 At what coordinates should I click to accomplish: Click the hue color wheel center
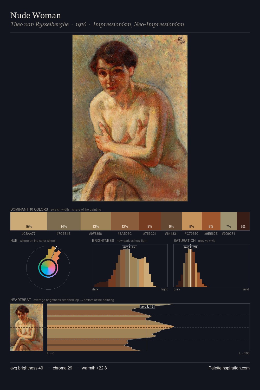click(48, 268)
